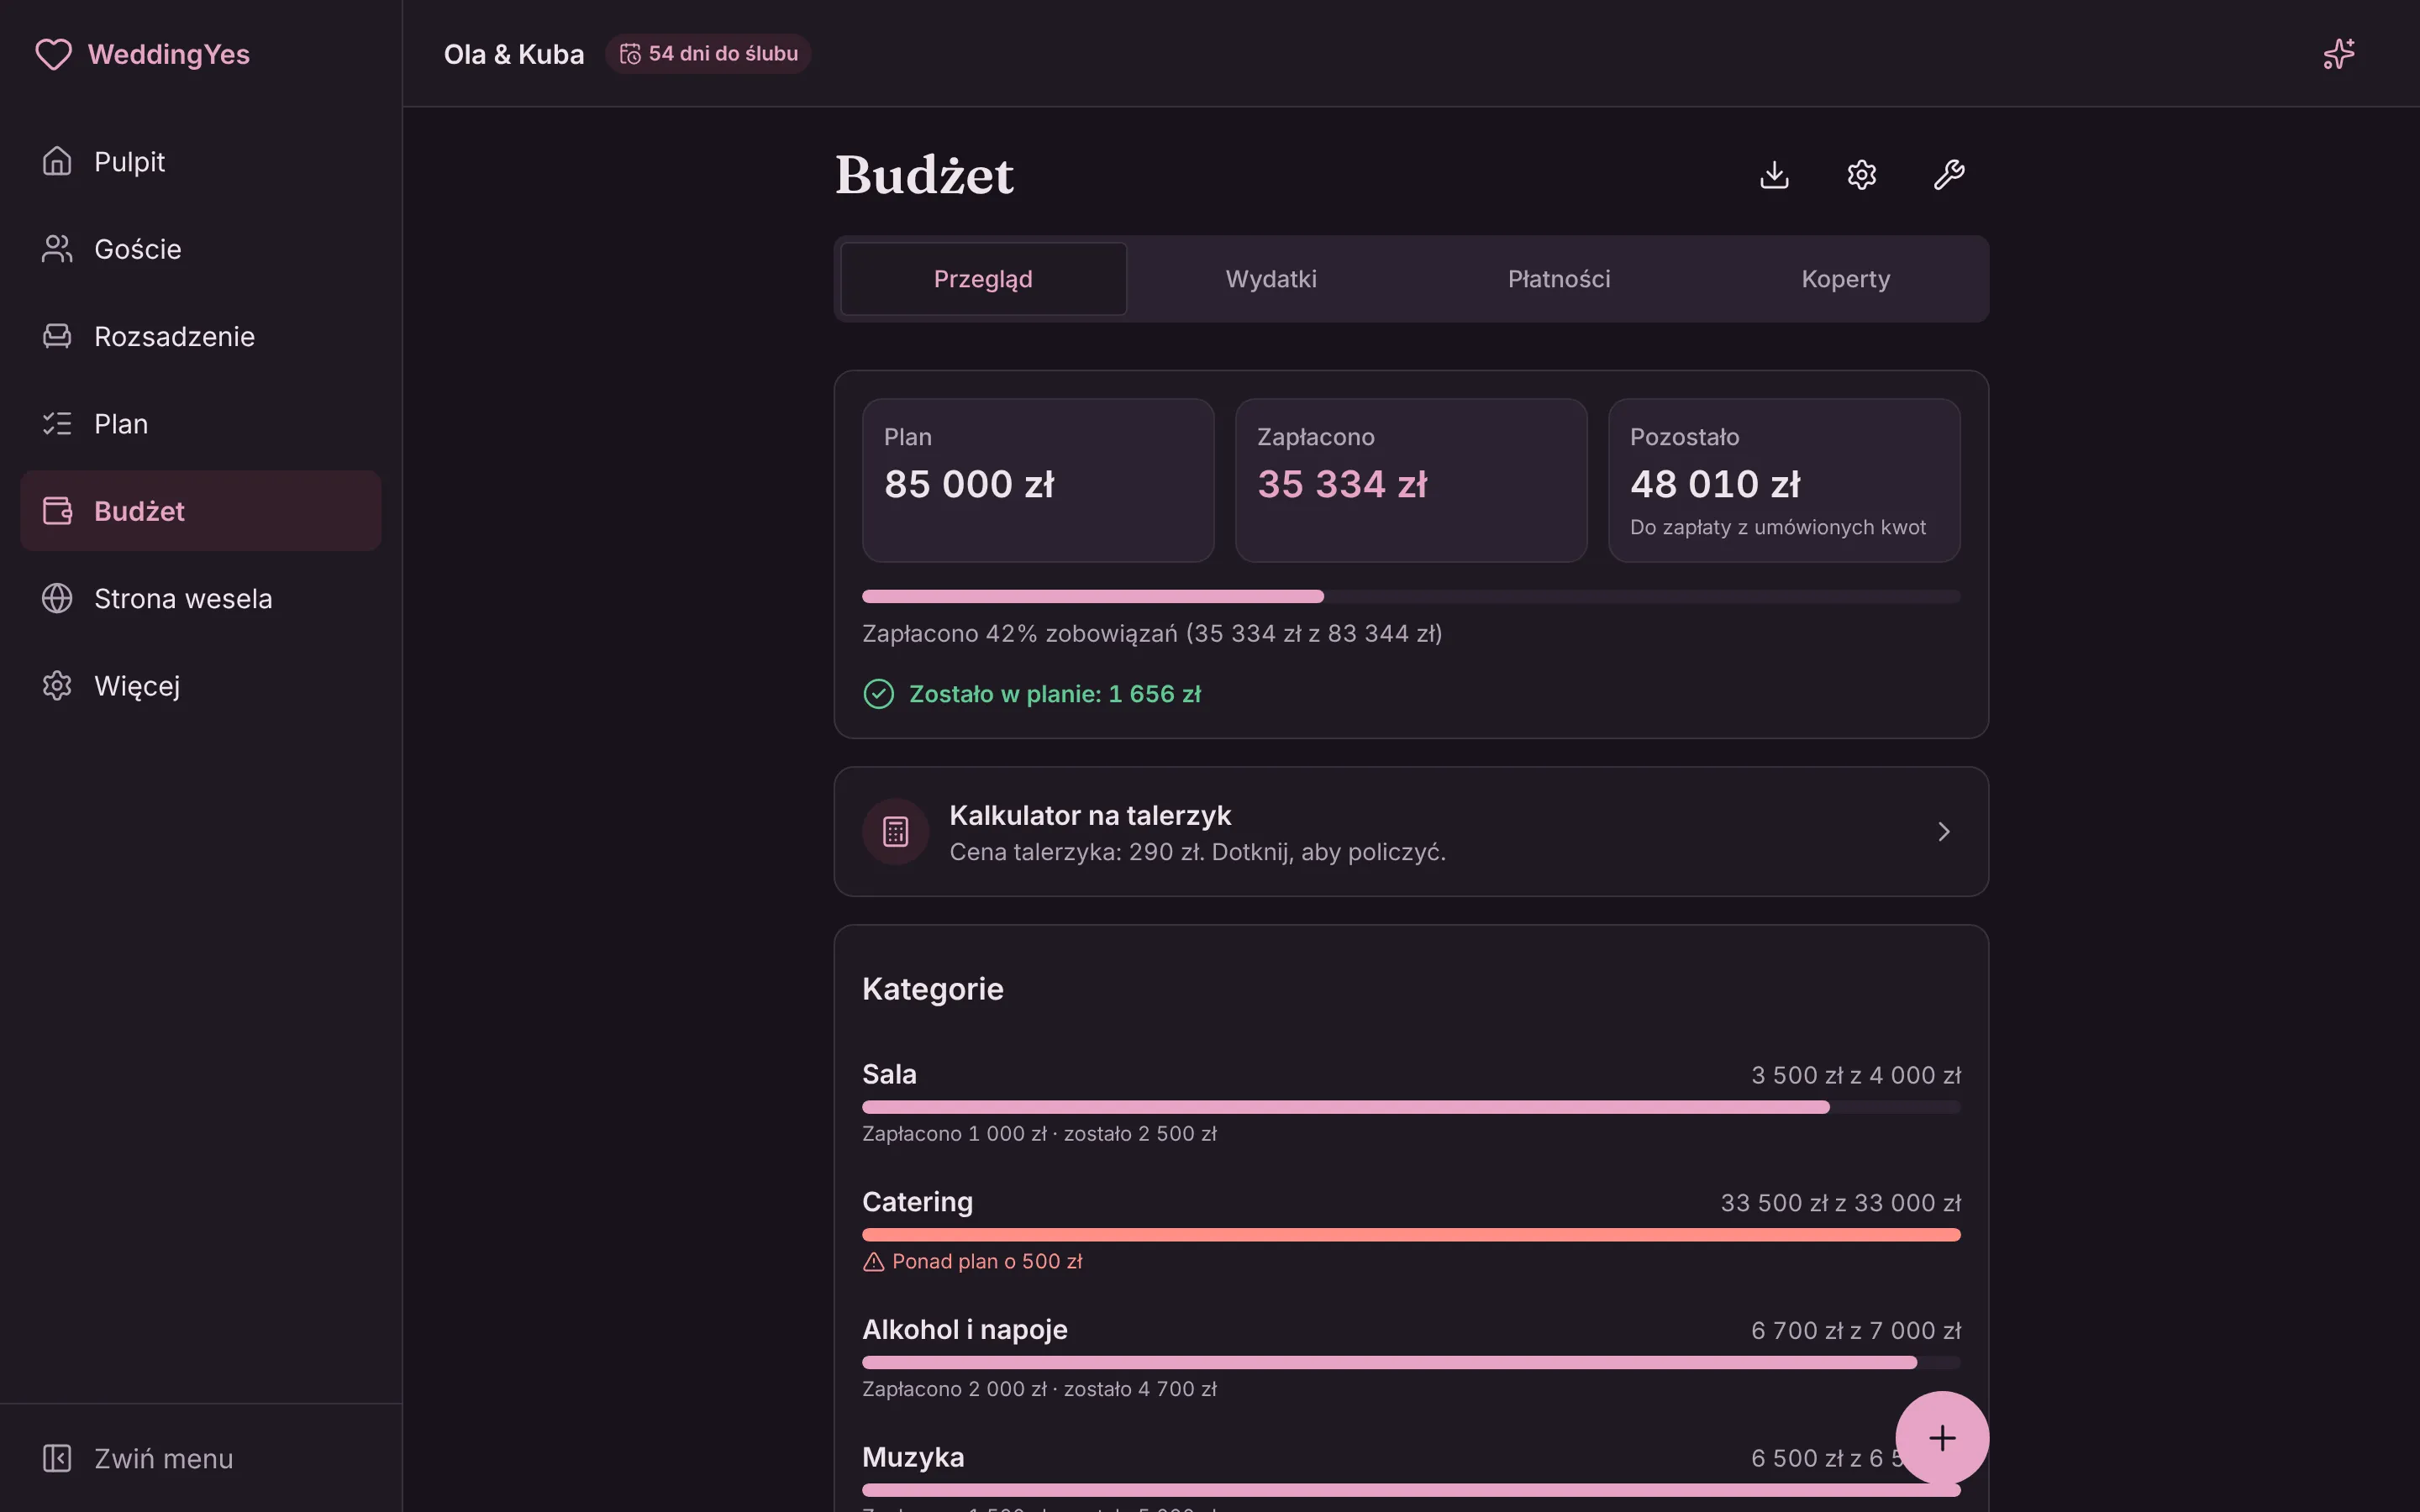Open the Kalkulator na talerzyk card title
This screenshot has height=1512, width=2420.
coord(1090,815)
